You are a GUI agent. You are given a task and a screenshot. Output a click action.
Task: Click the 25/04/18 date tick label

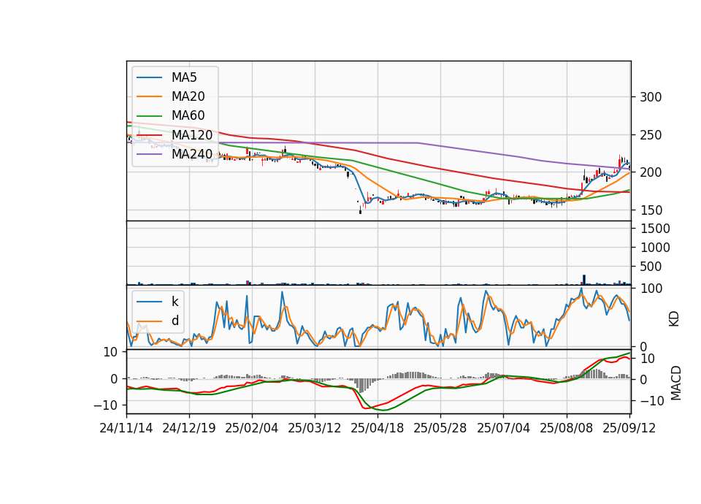coord(378,428)
